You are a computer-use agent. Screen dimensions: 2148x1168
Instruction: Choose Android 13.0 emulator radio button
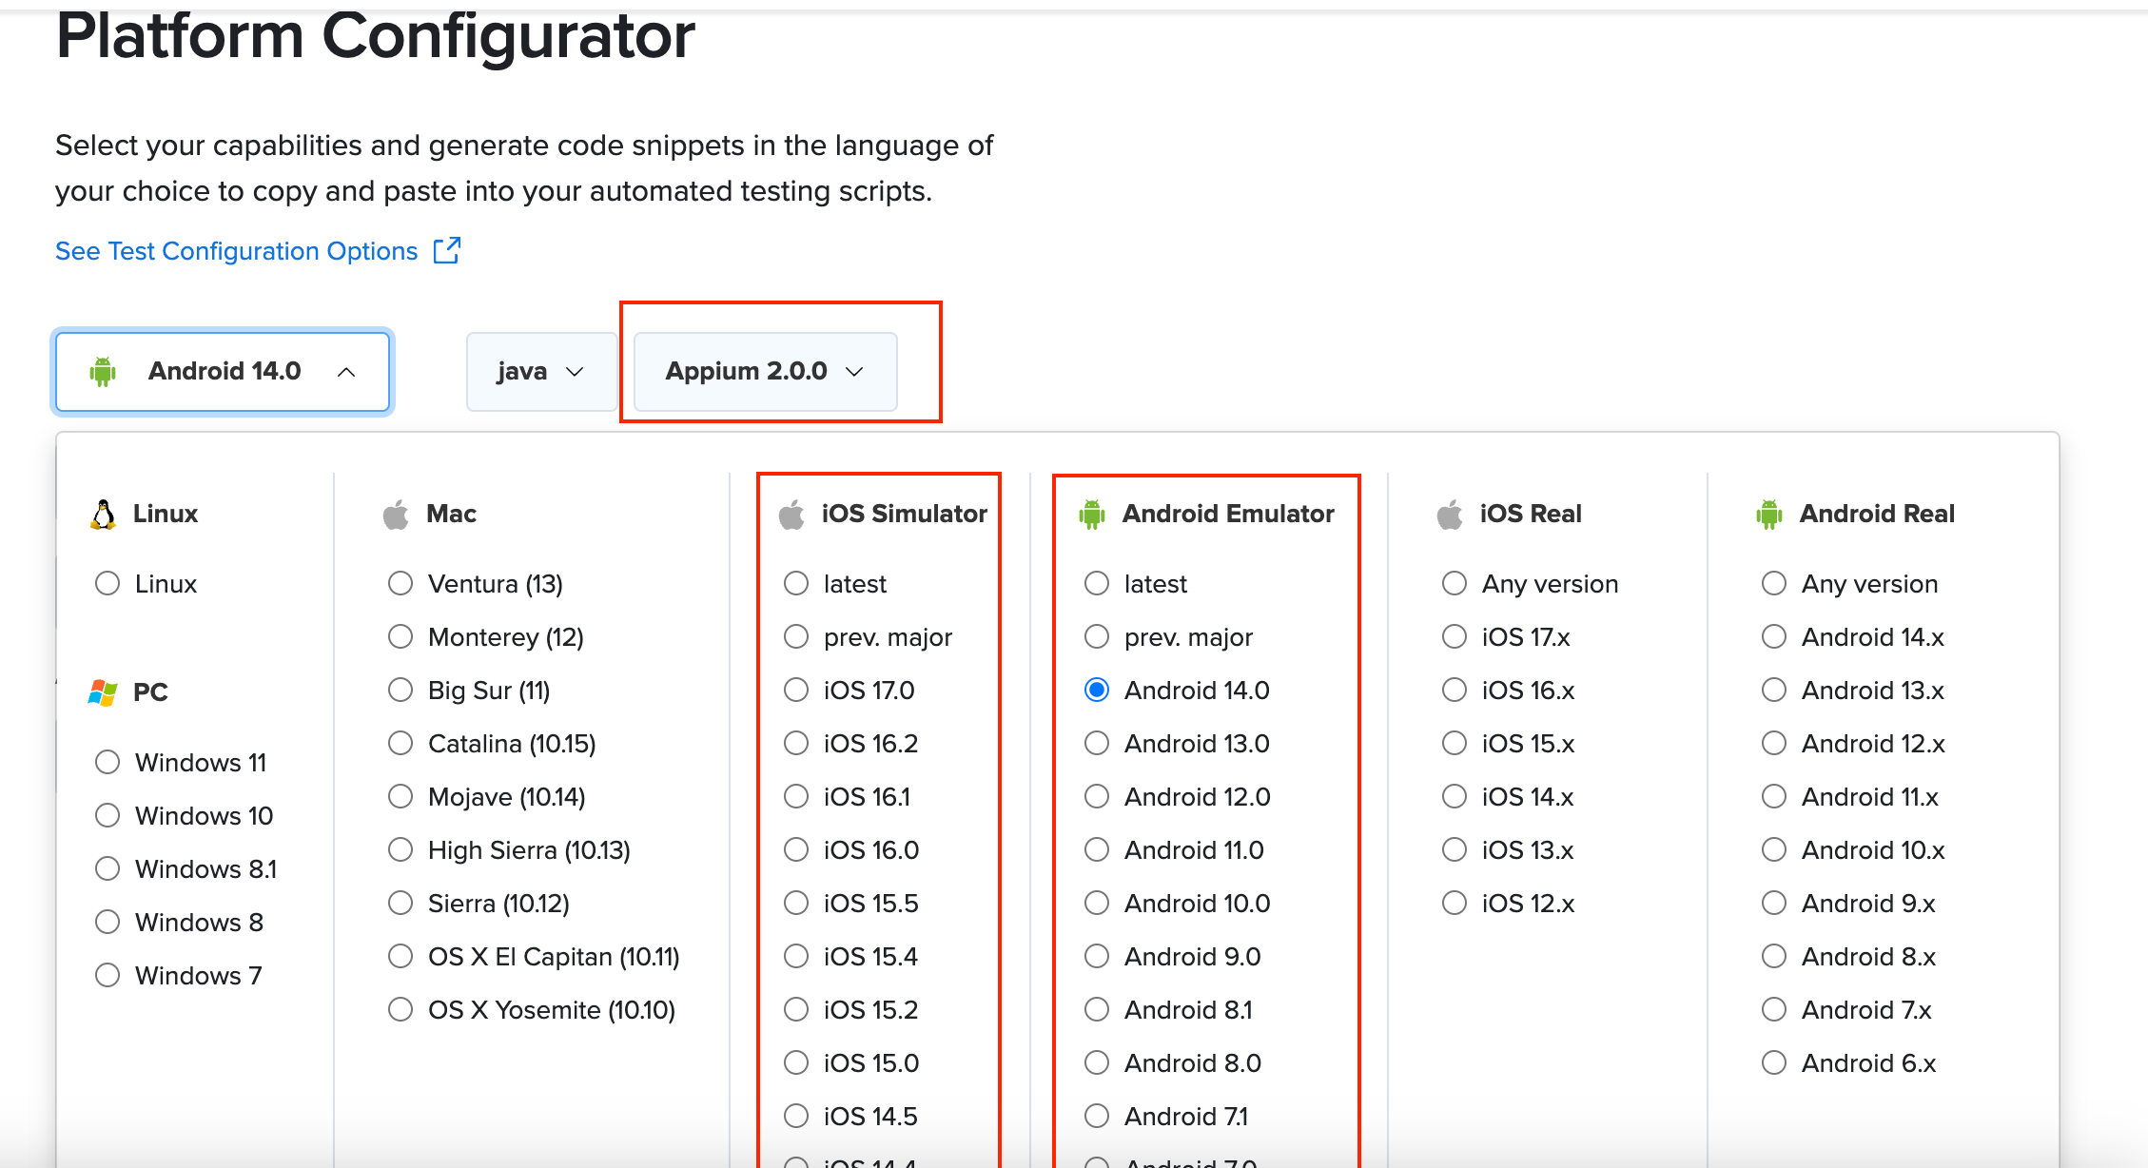coord(1097,743)
